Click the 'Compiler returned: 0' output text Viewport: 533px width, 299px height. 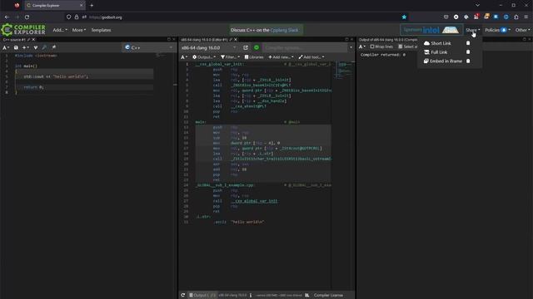click(383, 55)
